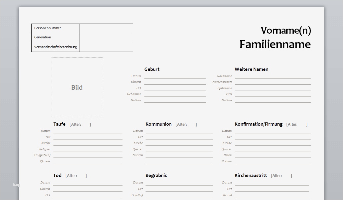Click the Ort line under Konfirmation/Firmung
Image resolution: width=343 pixels, height=200 pixels.
[x=272, y=137]
